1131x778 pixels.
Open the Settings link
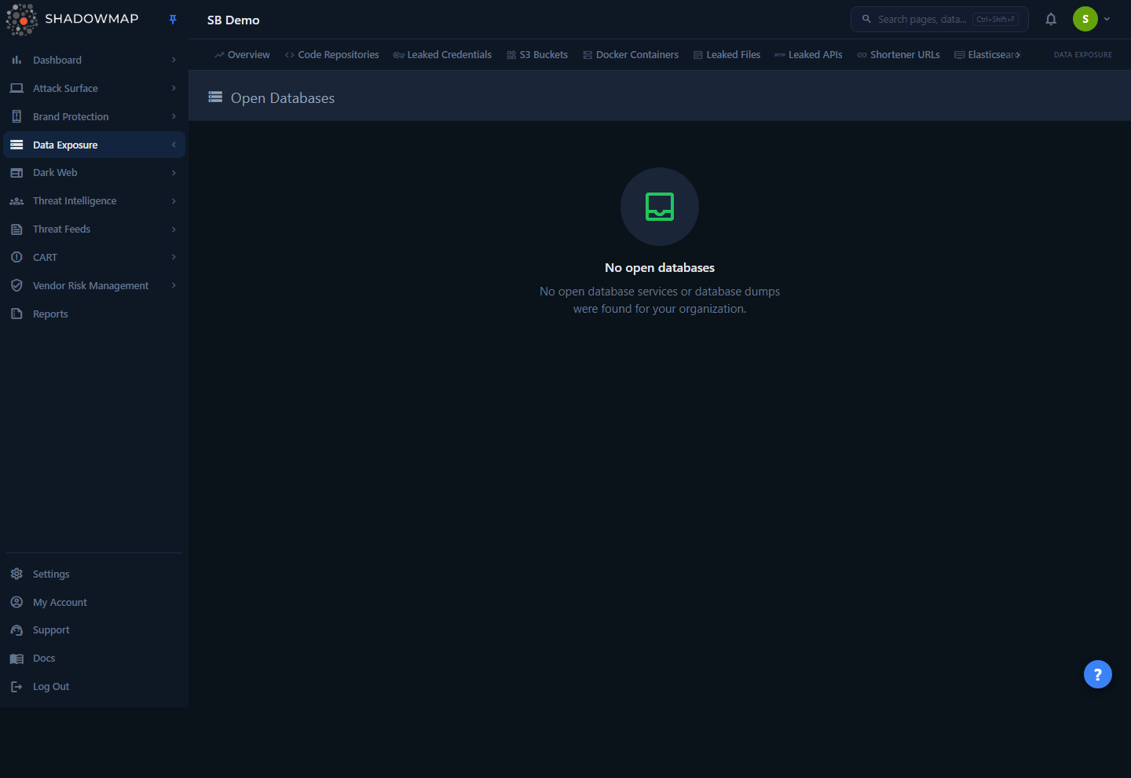tap(51, 574)
